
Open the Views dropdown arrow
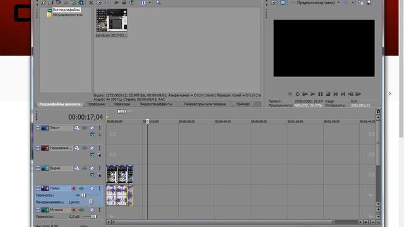(150, 3)
